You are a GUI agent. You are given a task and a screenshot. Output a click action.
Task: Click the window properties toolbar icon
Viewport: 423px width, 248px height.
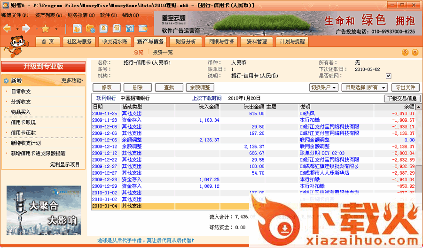pos(130,28)
